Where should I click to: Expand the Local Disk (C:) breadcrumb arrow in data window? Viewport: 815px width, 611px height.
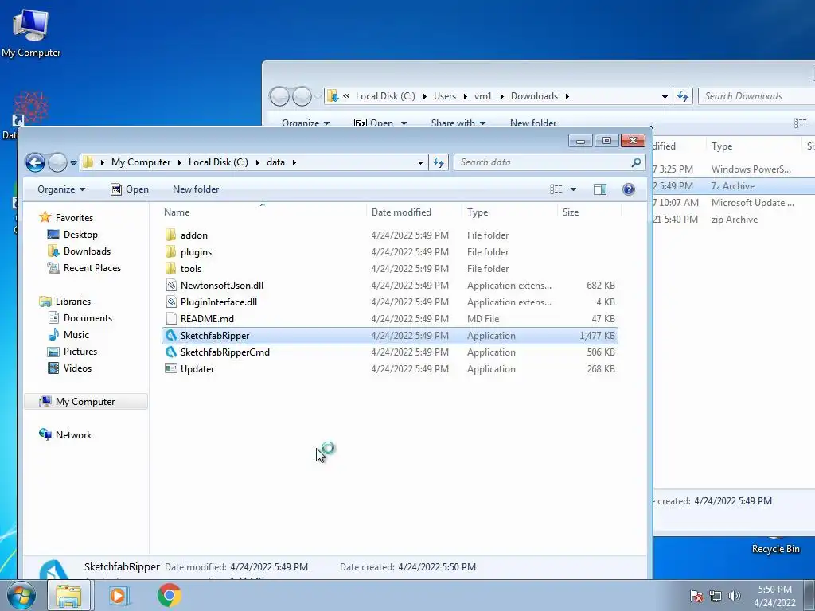click(x=257, y=162)
